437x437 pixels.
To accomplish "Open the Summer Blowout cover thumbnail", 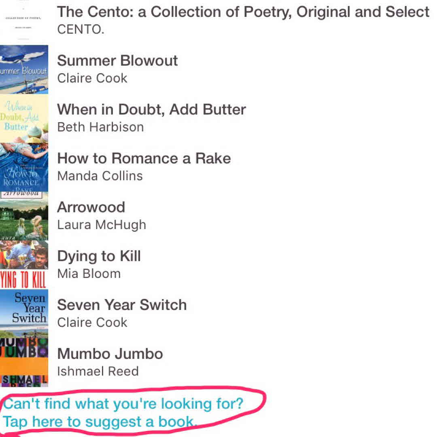I will [x=24, y=69].
